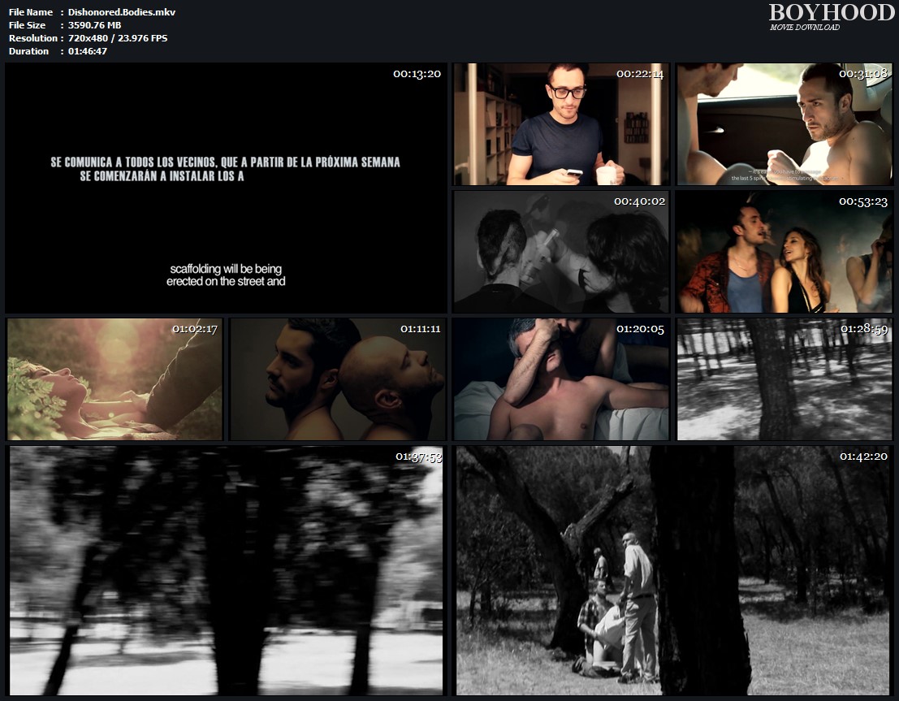Select the file name 'Dishonored.Bodies.mkv'
Viewport: 899px width, 701px height.
(x=122, y=12)
